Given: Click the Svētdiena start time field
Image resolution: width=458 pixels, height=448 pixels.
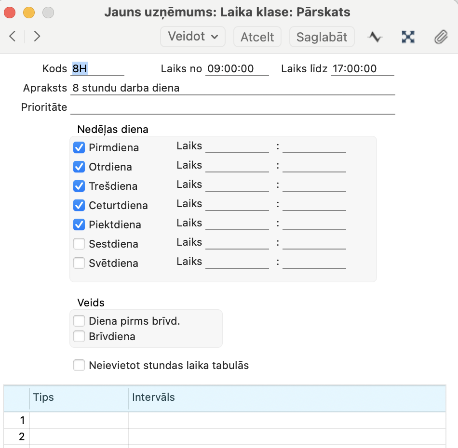Looking at the screenshot, I should pyautogui.click(x=237, y=262).
